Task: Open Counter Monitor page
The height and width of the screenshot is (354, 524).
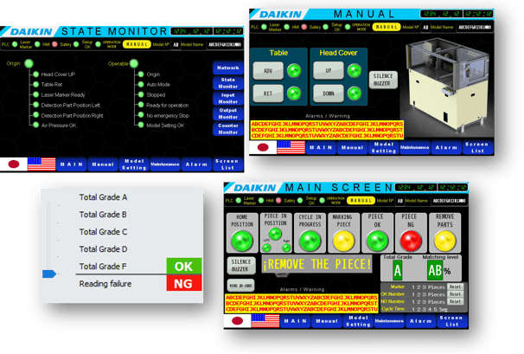Action: (228, 129)
